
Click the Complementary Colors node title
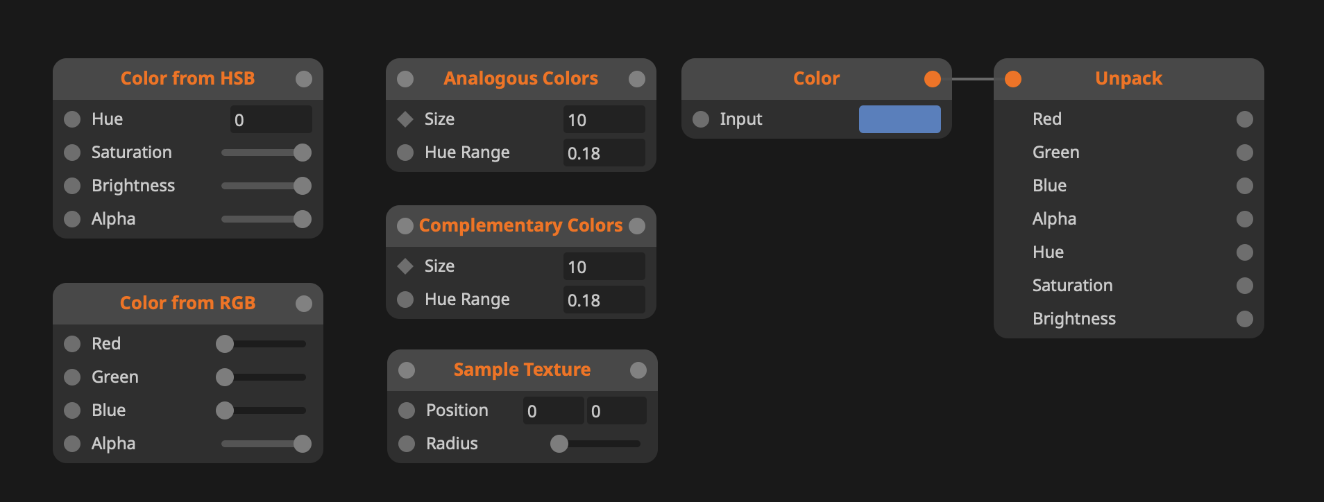520,226
